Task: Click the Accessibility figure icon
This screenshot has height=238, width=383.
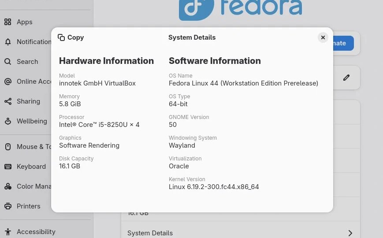Action: [8, 232]
